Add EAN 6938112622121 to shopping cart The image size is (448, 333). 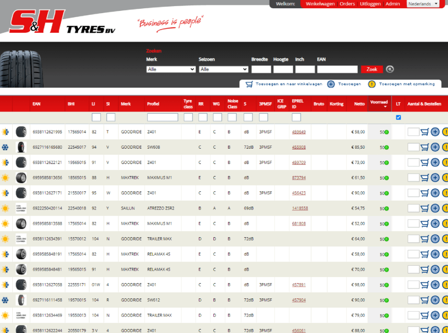click(424, 162)
